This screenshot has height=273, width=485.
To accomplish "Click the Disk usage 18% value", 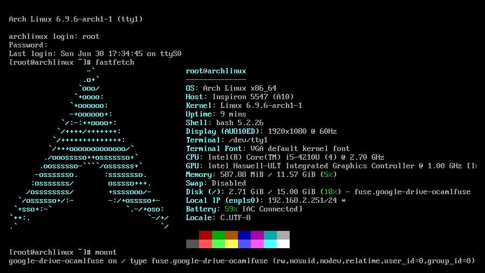I will tap(330, 192).
